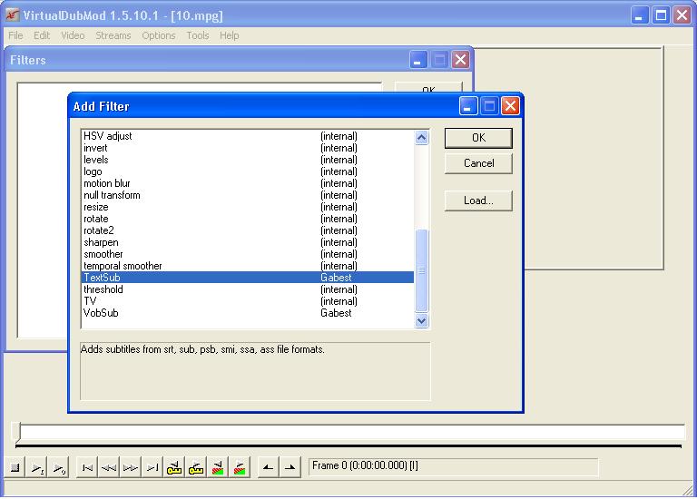The image size is (697, 499).
Task: Click the timeline seek bar track
Action: [x=351, y=433]
